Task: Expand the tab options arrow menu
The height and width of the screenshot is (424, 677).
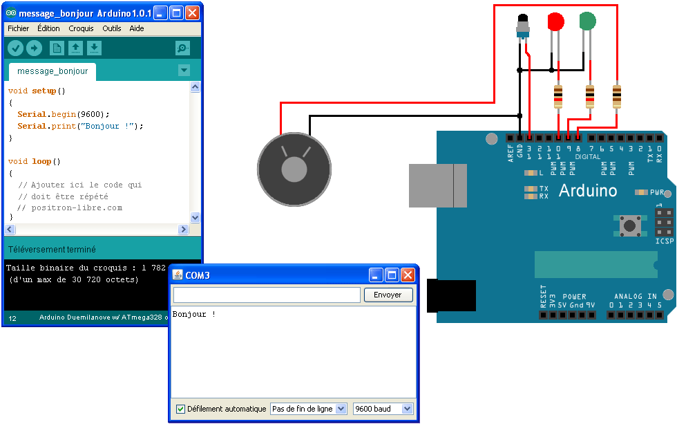Action: pos(184,70)
